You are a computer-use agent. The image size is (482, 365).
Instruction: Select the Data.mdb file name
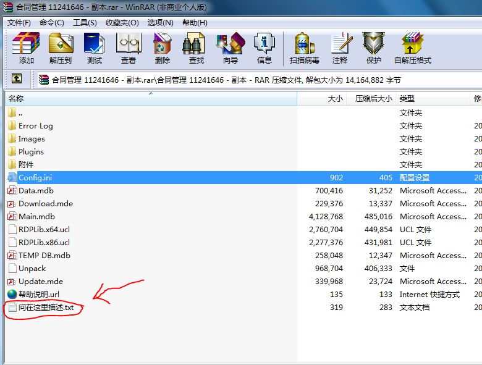coord(36,190)
